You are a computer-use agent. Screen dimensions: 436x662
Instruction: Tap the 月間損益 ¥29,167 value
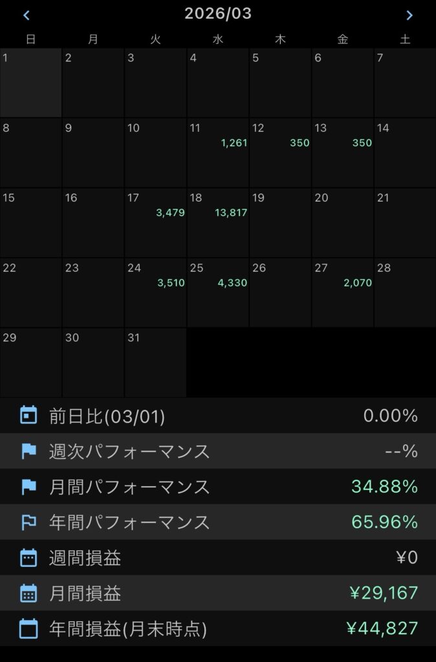point(382,593)
